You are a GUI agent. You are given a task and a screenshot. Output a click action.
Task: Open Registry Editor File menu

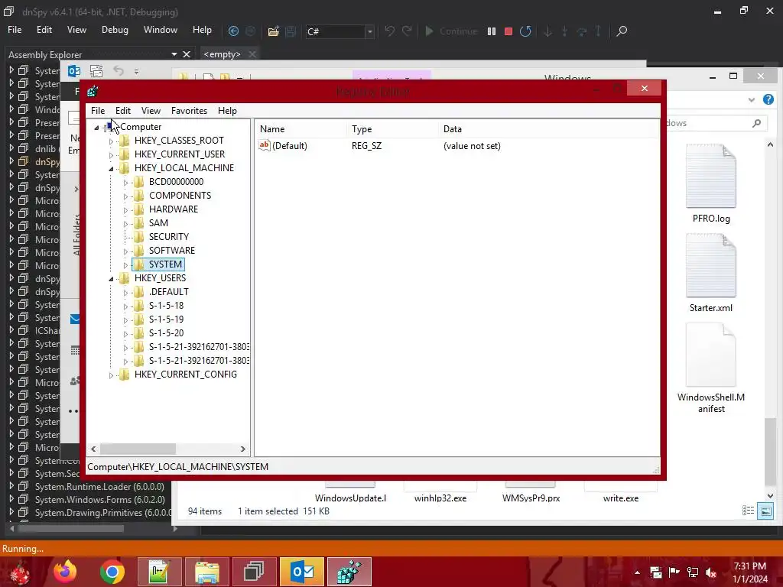(98, 111)
